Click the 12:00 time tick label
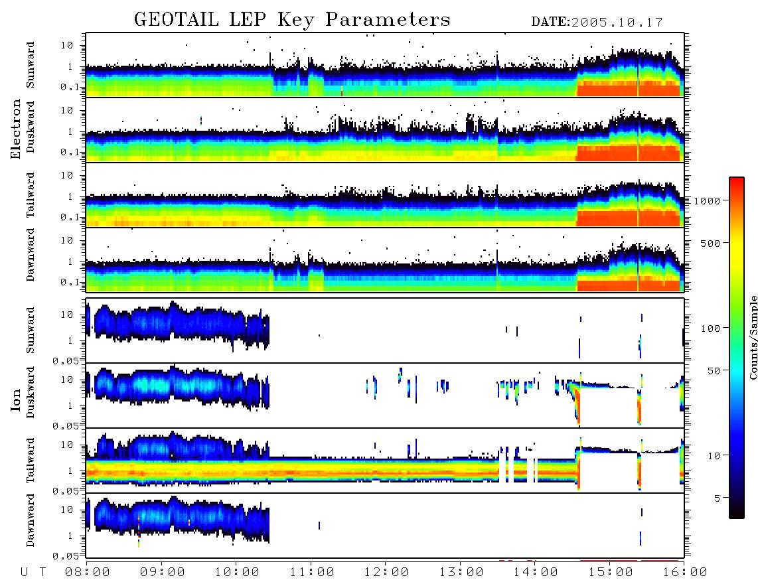This screenshot has width=758, height=584. [387, 573]
